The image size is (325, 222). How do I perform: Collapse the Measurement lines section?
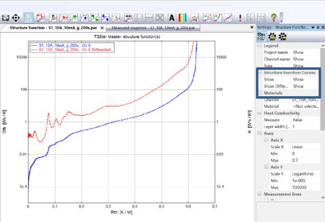(260, 194)
